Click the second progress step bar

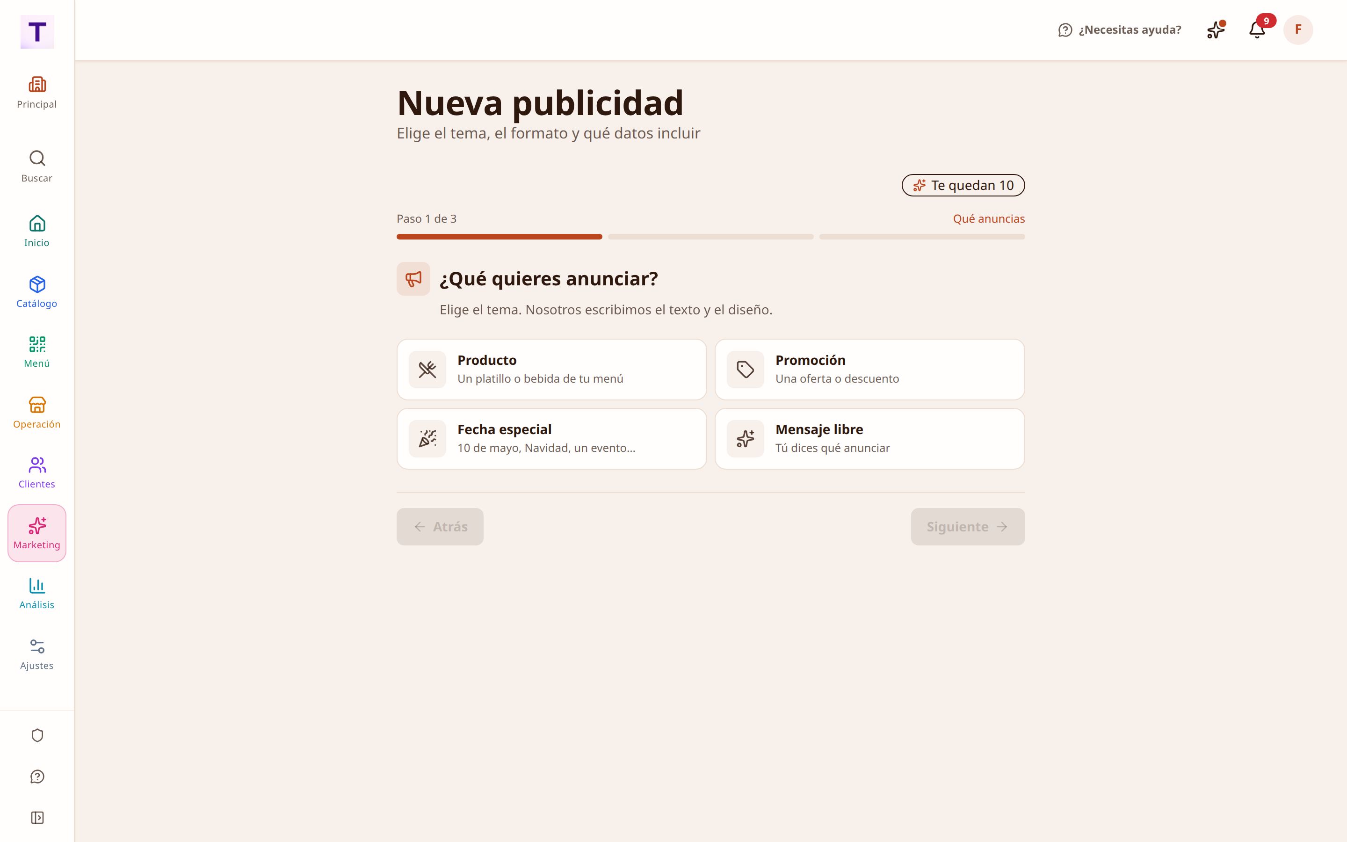(711, 237)
